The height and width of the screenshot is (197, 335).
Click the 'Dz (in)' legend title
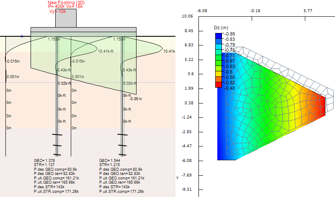(221, 28)
